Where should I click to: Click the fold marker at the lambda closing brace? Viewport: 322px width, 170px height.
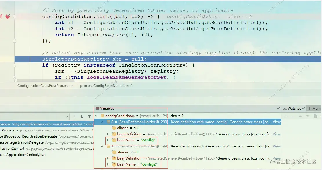pos(14,41)
